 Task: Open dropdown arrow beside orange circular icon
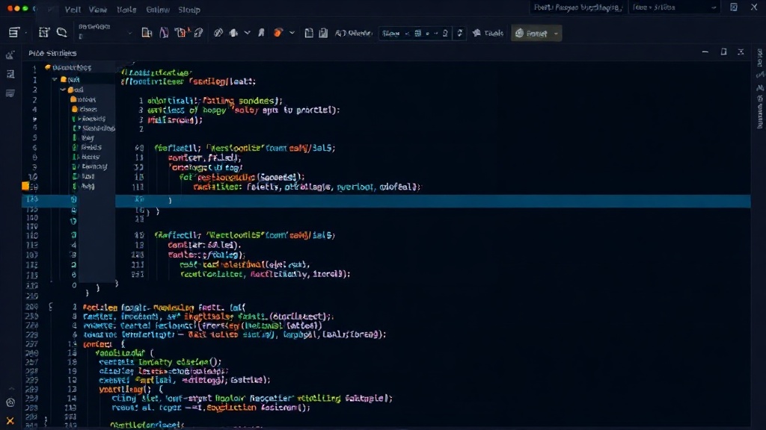pos(292,33)
